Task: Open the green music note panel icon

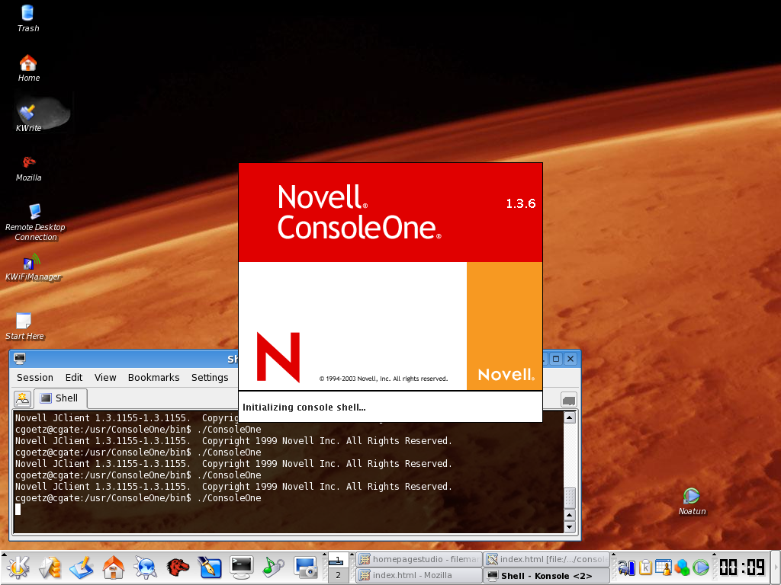Action: pos(274,567)
